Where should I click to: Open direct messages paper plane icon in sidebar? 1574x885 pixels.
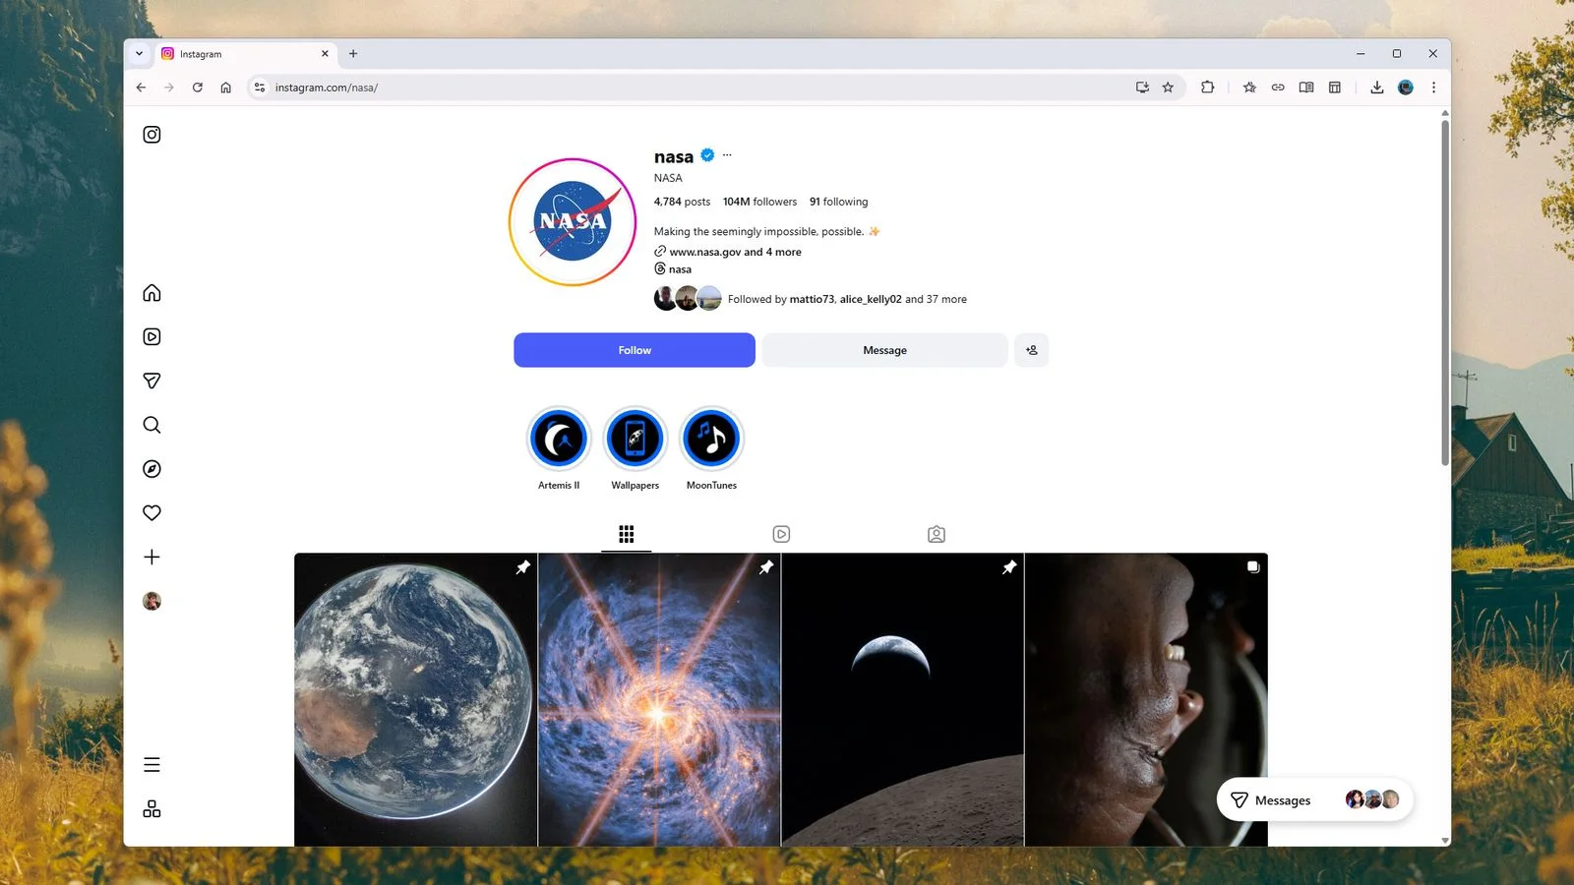coord(151,381)
